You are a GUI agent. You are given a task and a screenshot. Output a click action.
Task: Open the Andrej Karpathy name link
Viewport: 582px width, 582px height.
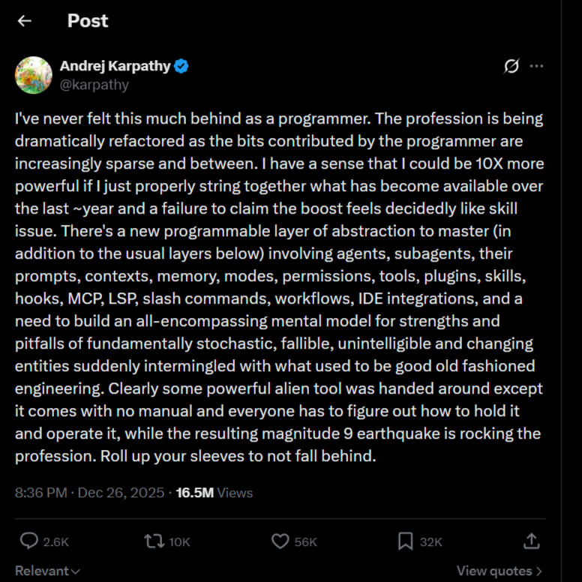[115, 66]
